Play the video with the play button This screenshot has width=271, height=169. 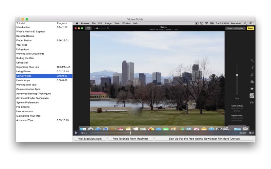pyautogui.click(x=76, y=133)
